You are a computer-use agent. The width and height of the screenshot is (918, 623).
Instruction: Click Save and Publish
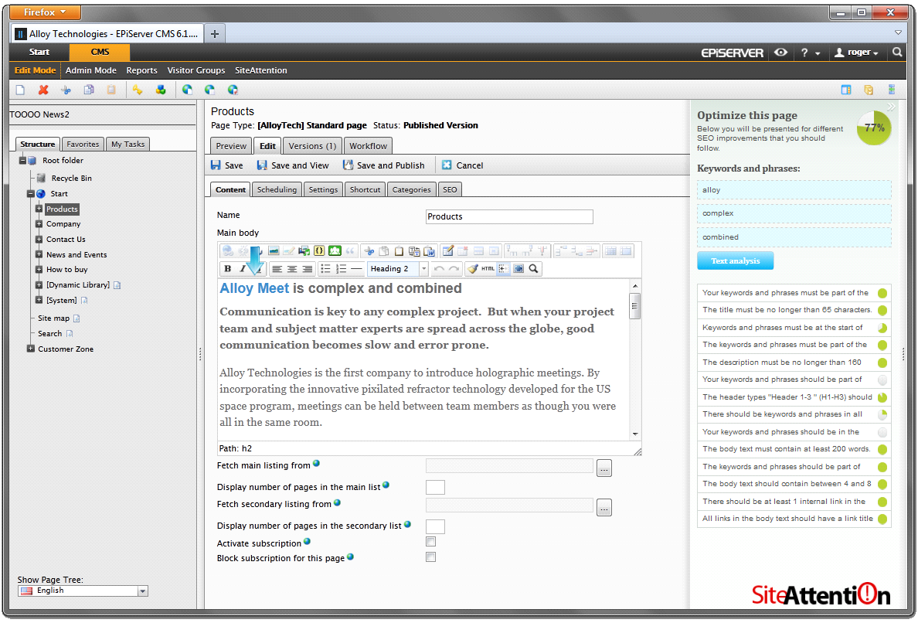383,165
